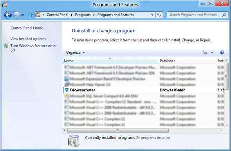Open the Organize menu

click(x=76, y=53)
